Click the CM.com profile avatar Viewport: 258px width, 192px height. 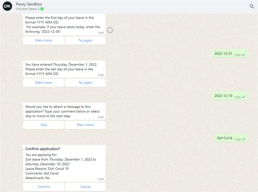[7, 6]
